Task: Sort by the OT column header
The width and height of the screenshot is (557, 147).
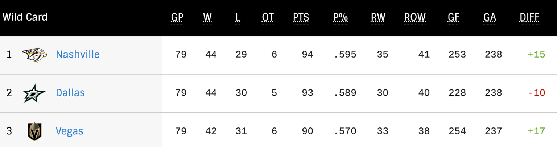Action: pos(268,17)
